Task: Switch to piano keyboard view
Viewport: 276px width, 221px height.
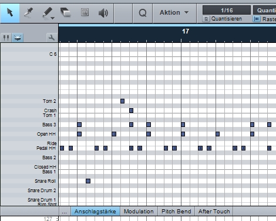Action: pos(6,38)
